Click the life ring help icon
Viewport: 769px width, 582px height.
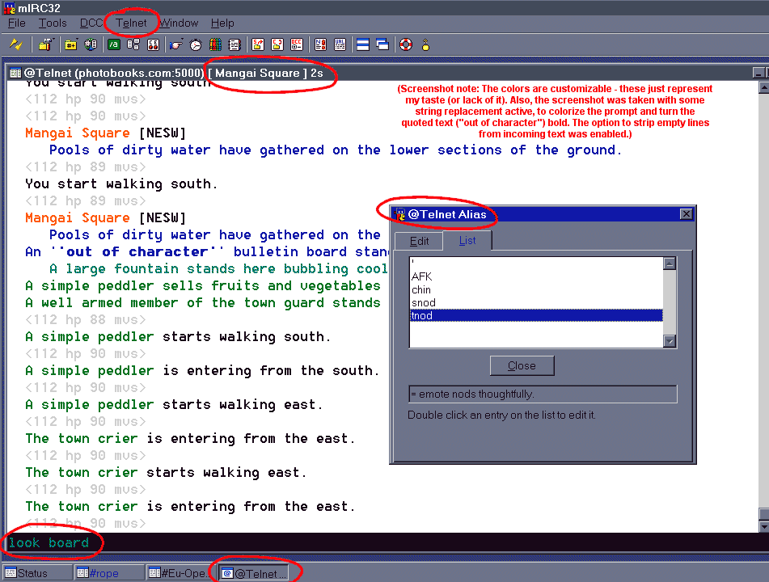point(406,44)
